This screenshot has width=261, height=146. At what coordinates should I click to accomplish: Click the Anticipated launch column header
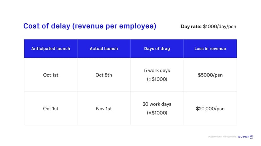(50, 49)
